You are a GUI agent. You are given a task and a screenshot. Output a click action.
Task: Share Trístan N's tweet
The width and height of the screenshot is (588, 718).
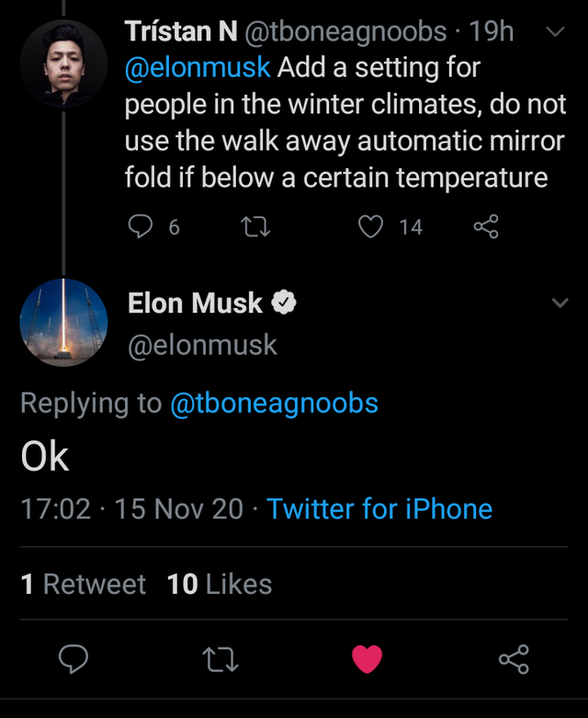tap(485, 226)
